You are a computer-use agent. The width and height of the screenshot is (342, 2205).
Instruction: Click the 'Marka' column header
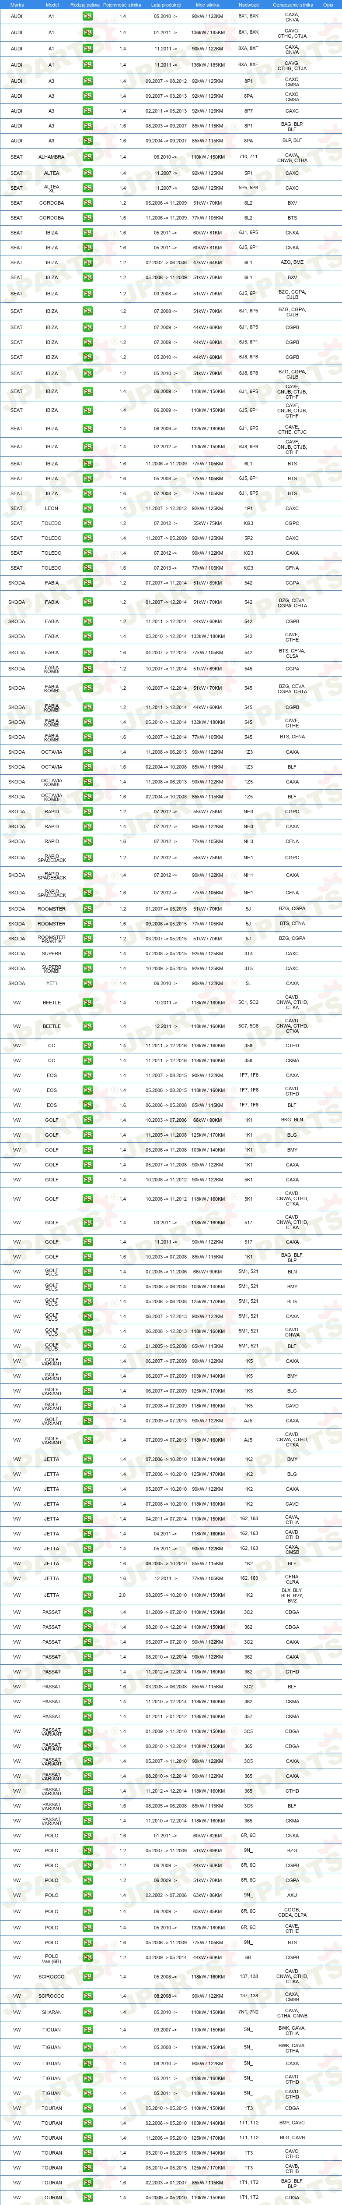pyautogui.click(x=17, y=4)
